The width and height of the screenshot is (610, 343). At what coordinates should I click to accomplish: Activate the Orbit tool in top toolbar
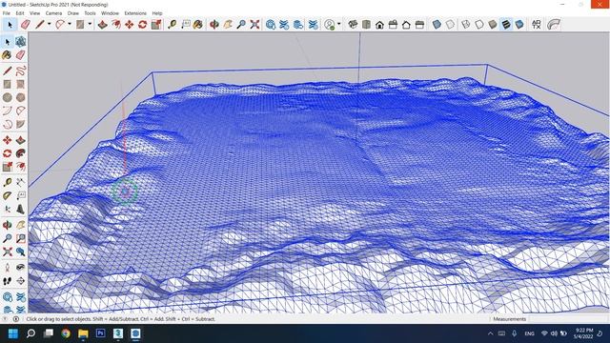[x=214, y=25]
